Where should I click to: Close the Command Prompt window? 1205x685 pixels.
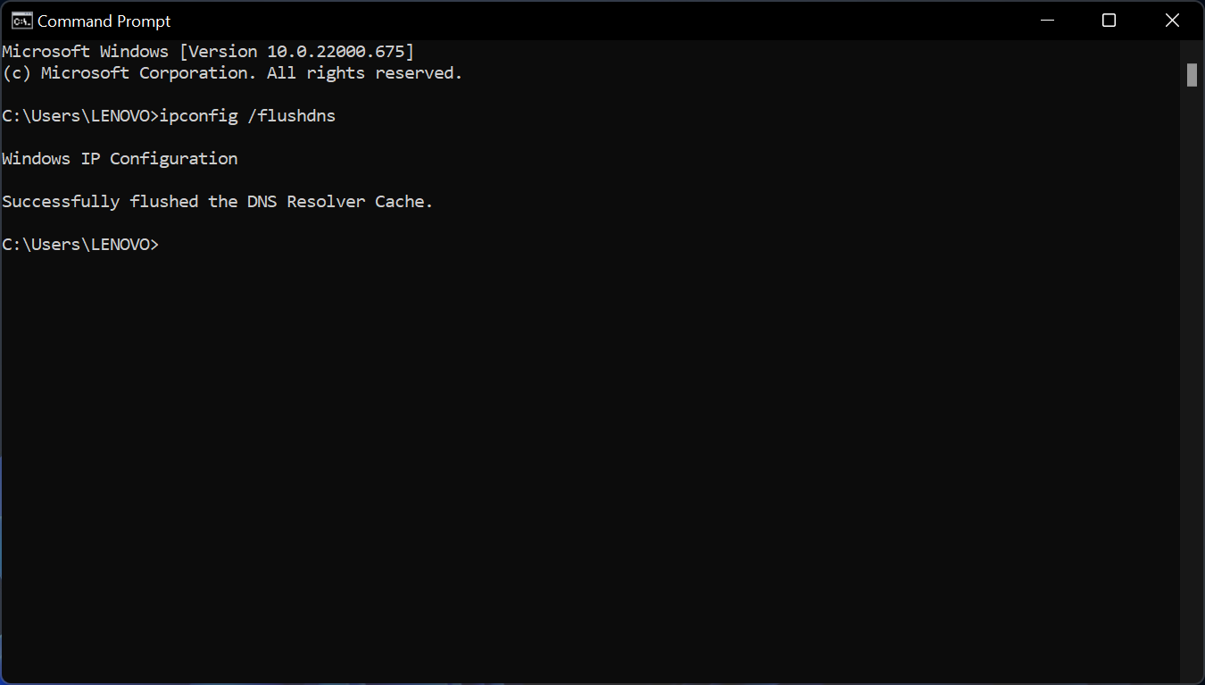1172,21
